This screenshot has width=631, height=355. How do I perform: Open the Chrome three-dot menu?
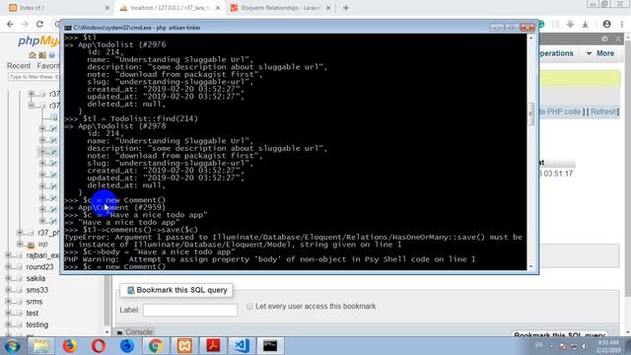click(622, 24)
